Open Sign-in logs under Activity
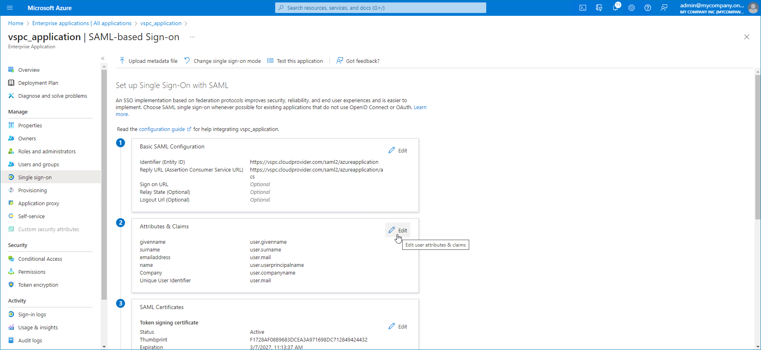761x350 pixels. tap(50, 314)
